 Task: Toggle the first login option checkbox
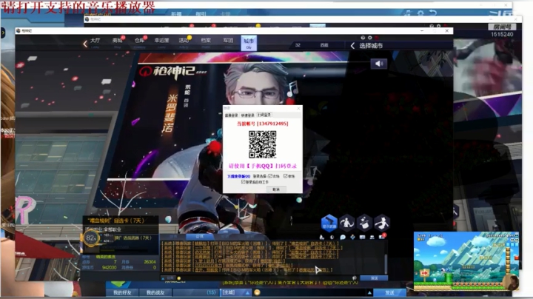point(271,176)
